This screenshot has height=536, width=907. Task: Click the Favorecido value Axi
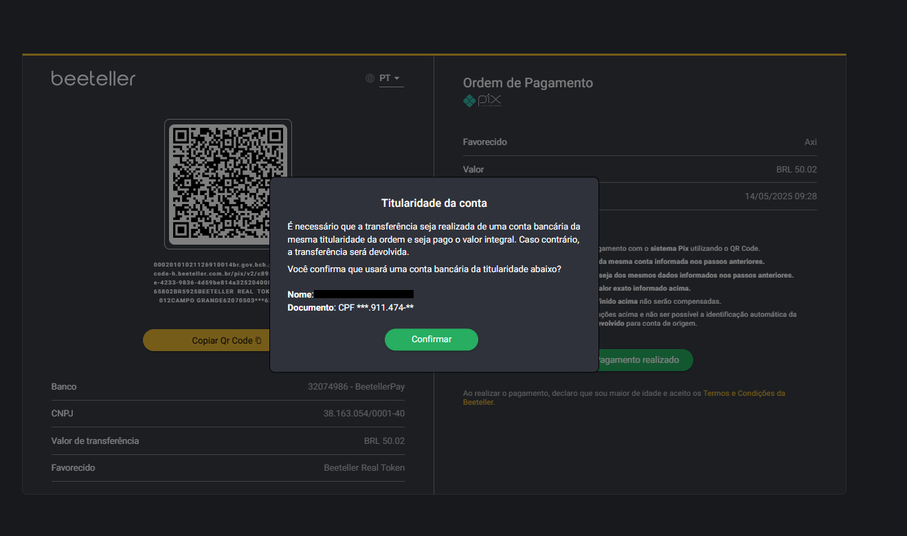811,142
